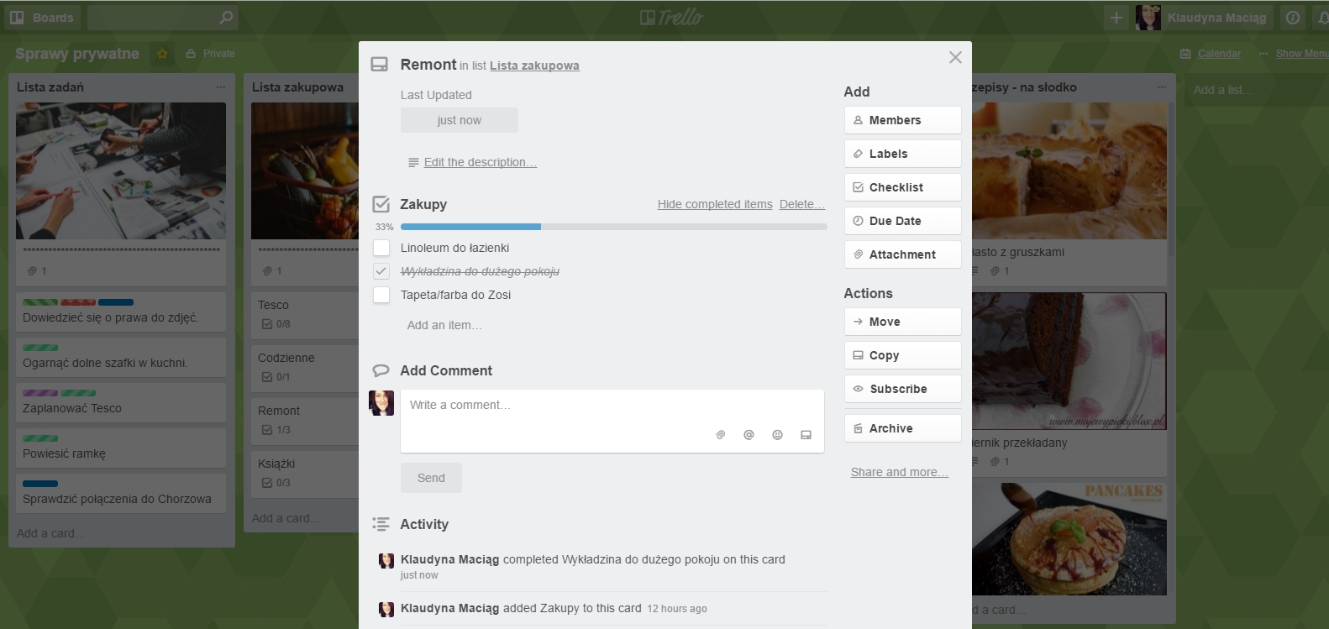Click the Activity list icon

point(381,524)
